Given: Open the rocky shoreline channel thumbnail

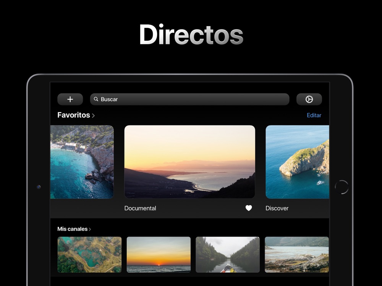Looking at the screenshot, I should point(297,255).
